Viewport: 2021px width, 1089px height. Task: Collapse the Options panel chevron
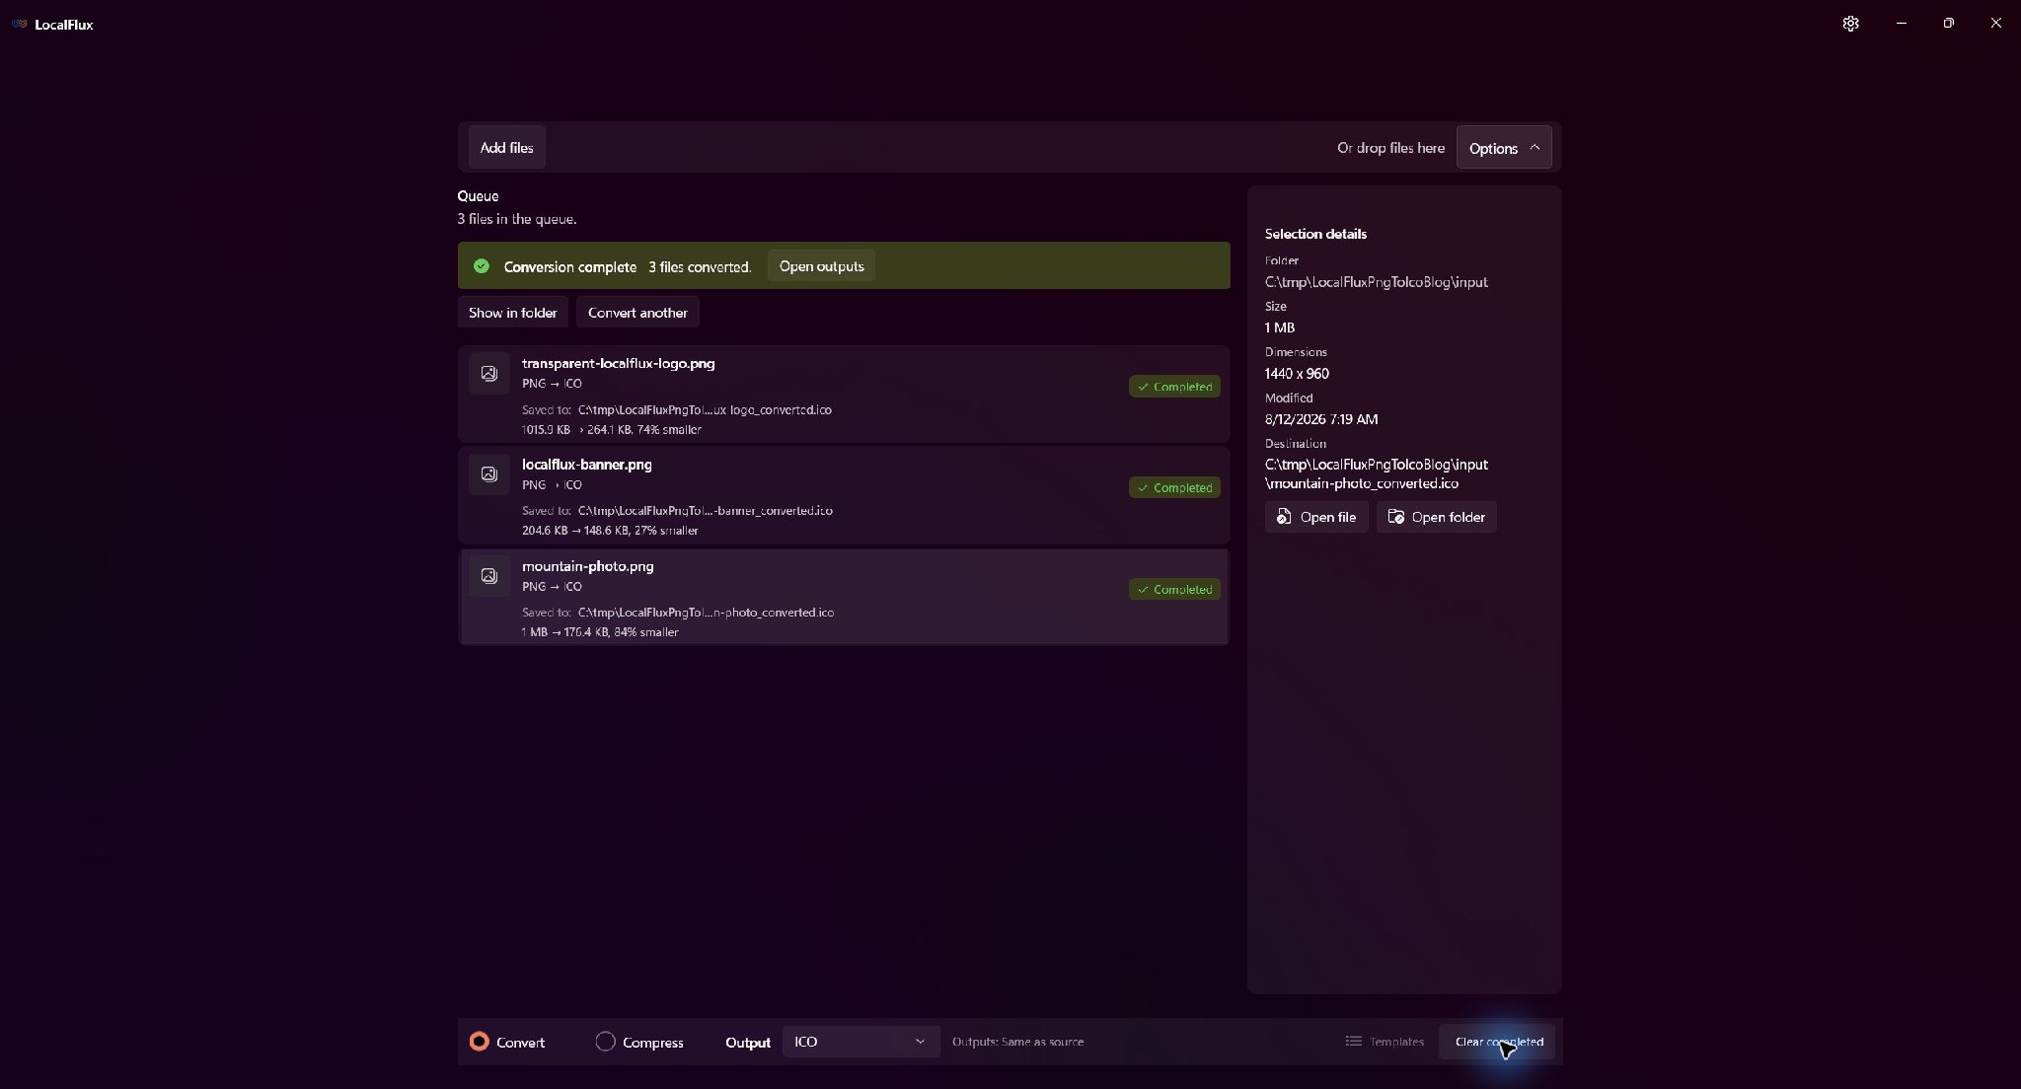[1534, 147]
